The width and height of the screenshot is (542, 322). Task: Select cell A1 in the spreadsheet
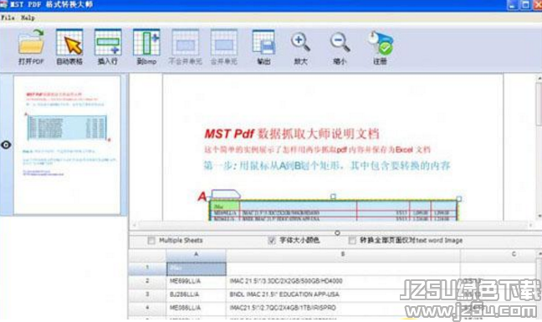pos(197,268)
